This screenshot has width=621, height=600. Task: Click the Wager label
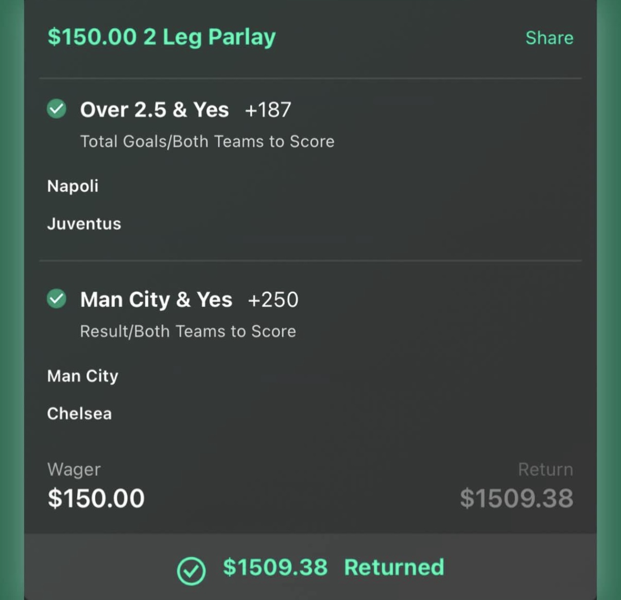point(74,470)
